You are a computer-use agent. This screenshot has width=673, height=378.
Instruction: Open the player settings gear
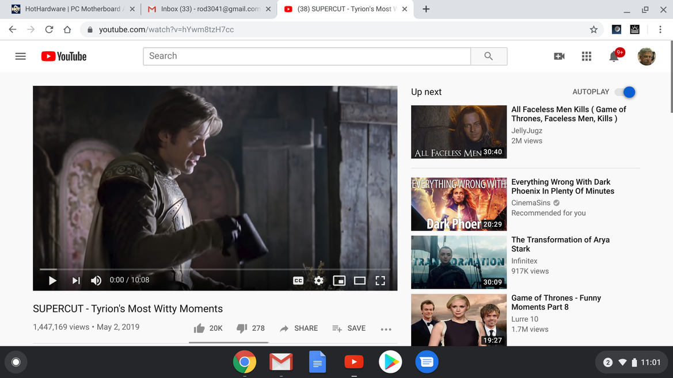pos(318,281)
